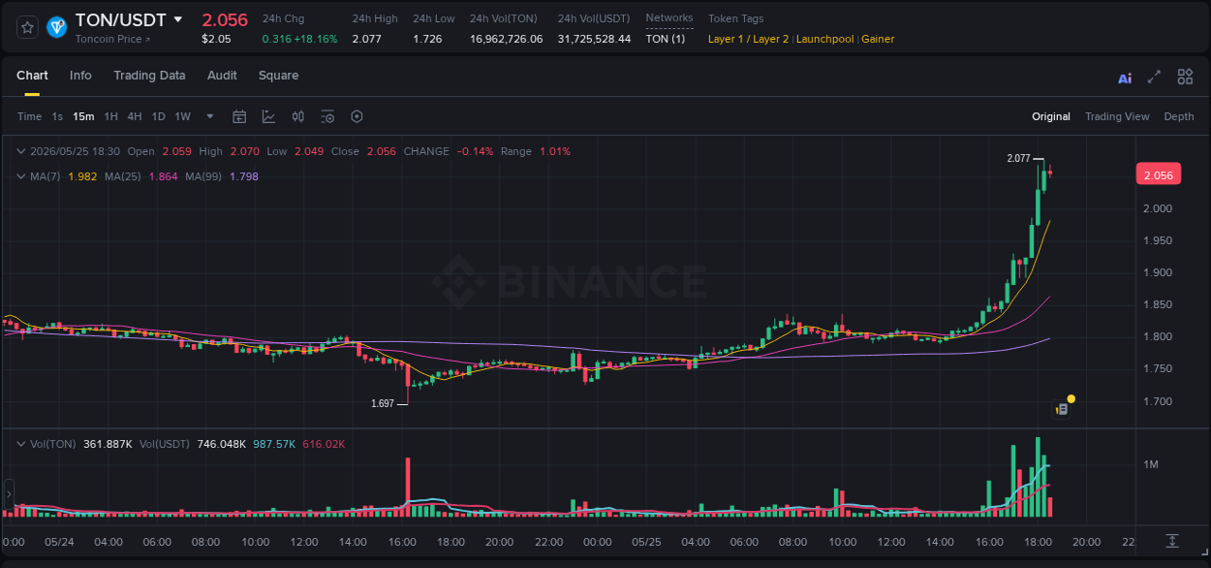Click the 1.697 low price marker
The image size is (1211, 568).
click(383, 403)
